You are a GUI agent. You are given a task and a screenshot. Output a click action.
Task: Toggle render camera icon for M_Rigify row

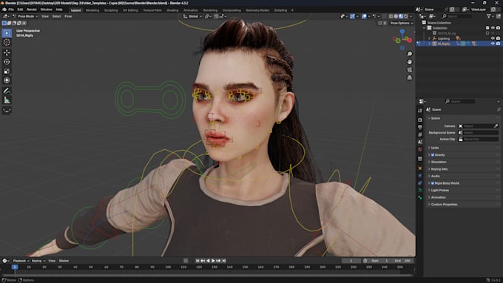point(498,44)
